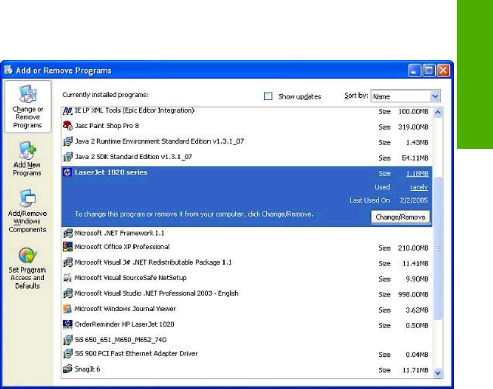Click the program list scrollbar thumb

[438, 248]
